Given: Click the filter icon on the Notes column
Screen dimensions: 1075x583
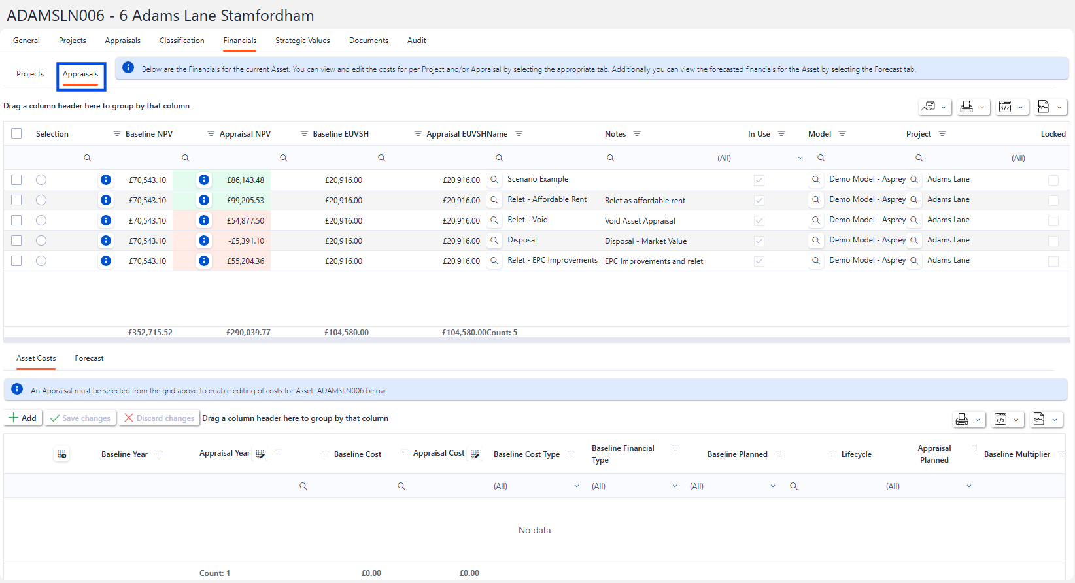Looking at the screenshot, I should tap(637, 134).
